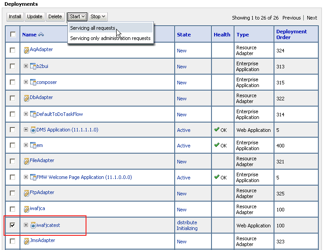
Task: Open the Start dropdown button
Action: point(77,16)
